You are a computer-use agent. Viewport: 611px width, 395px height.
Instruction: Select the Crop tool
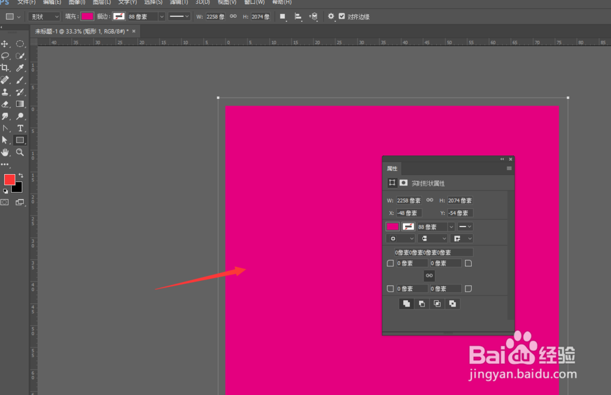5,68
